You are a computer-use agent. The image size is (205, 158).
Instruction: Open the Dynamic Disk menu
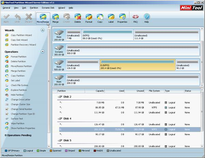48,8
